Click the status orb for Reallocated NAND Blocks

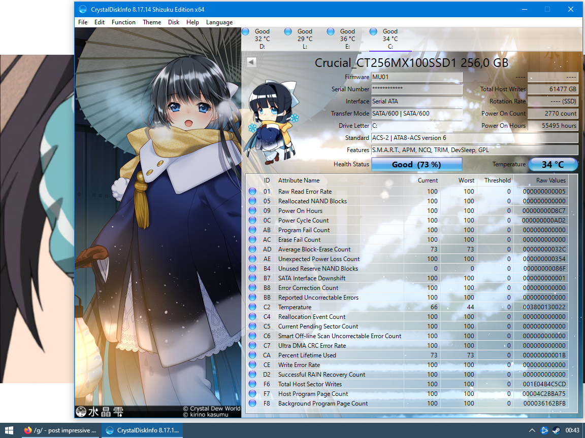coord(252,201)
